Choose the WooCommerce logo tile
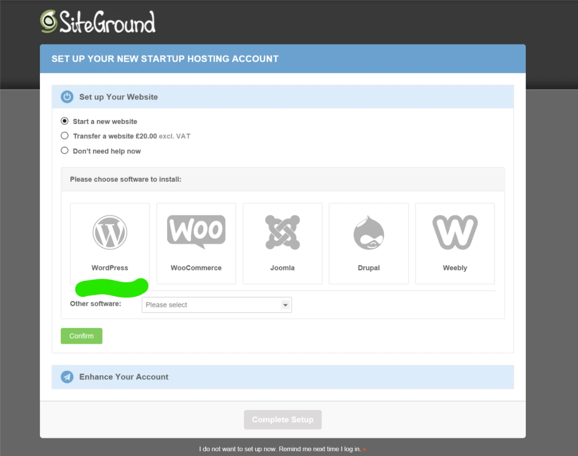Screen dimensions: 578x456 pyautogui.click(x=196, y=243)
